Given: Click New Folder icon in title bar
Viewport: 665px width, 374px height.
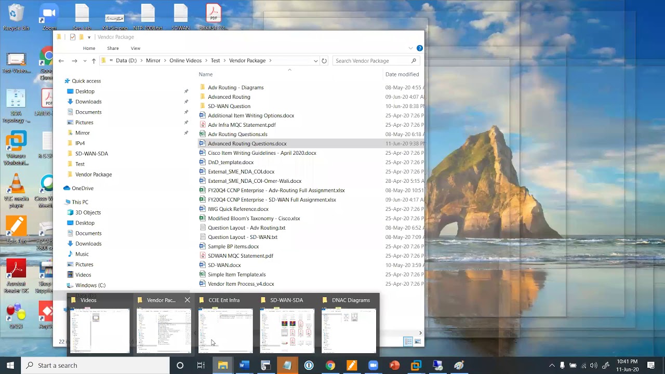Looking at the screenshot, I should 81,37.
